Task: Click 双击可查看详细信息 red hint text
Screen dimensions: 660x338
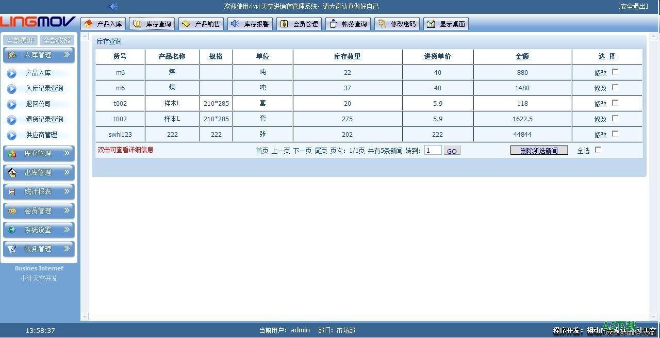Action: (126, 150)
